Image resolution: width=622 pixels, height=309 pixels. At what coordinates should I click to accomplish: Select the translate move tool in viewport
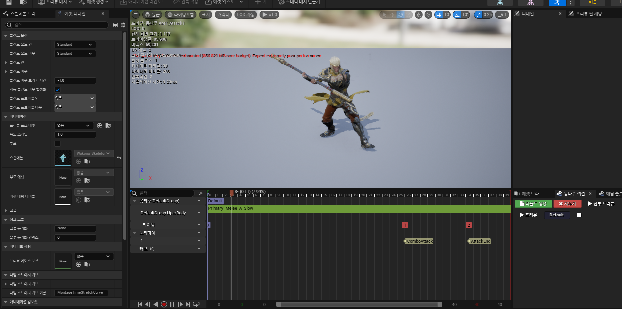(x=392, y=15)
